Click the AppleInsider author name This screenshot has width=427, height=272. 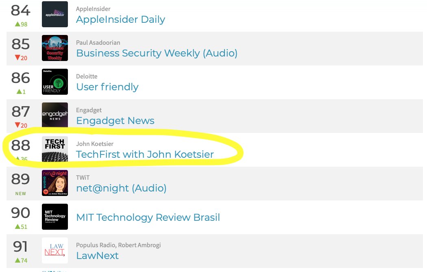(x=93, y=9)
